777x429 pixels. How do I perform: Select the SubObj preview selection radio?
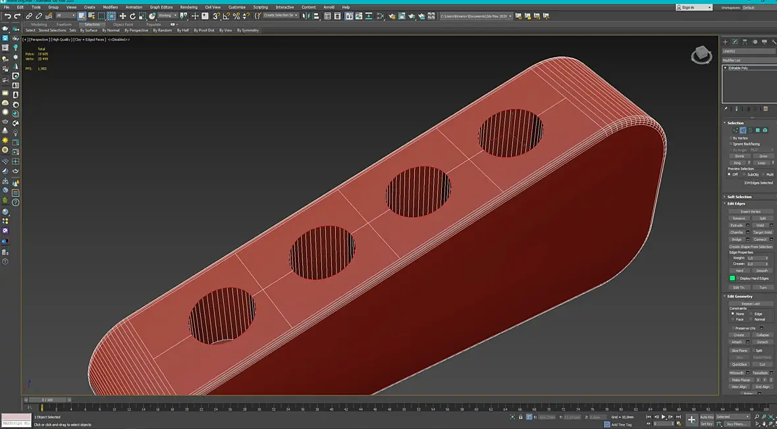(x=743, y=174)
